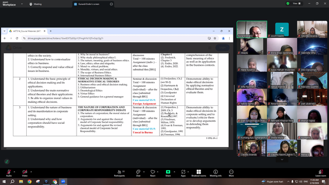Viewport: 329px width, 185px height.
Task: Click heading 'ETHICAL DECISION MAKING & NORMATIVE ETHICAL THEORIES'
Action: point(99,80)
